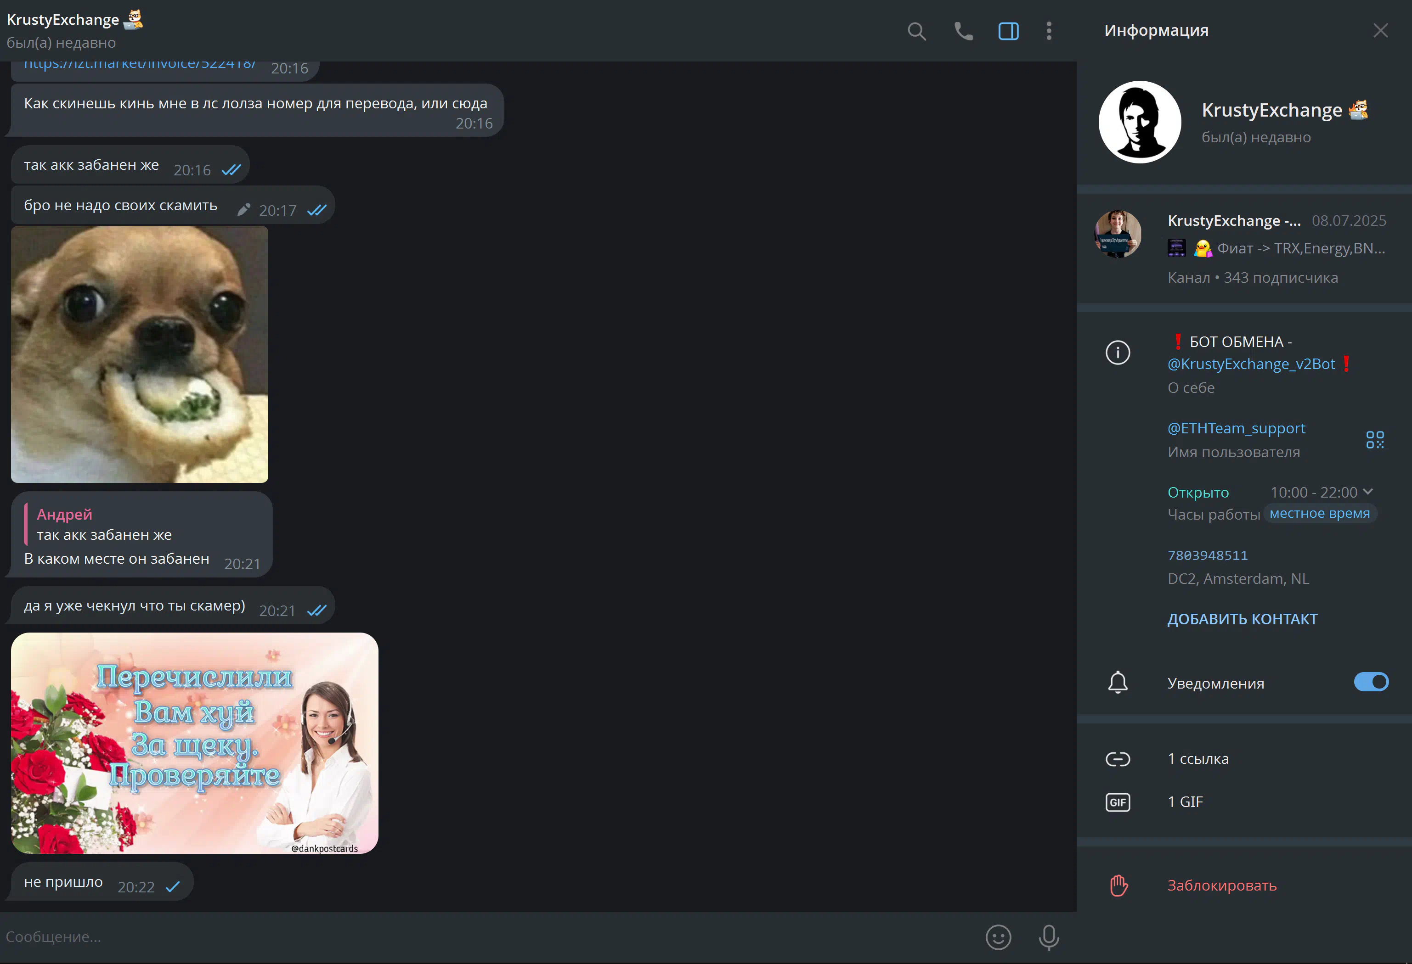Search in this chat
1412x964 pixels.
tap(916, 31)
